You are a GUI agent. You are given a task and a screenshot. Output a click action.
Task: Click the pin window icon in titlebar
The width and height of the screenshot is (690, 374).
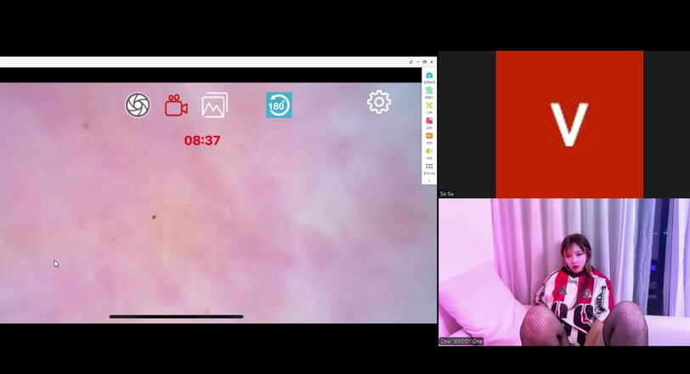410,62
